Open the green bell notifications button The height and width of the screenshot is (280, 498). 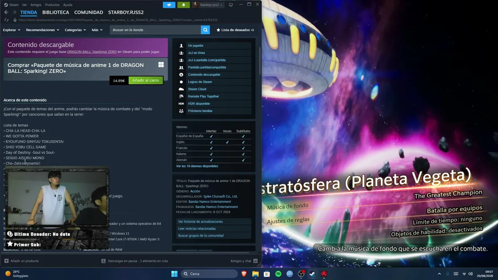click(184, 5)
